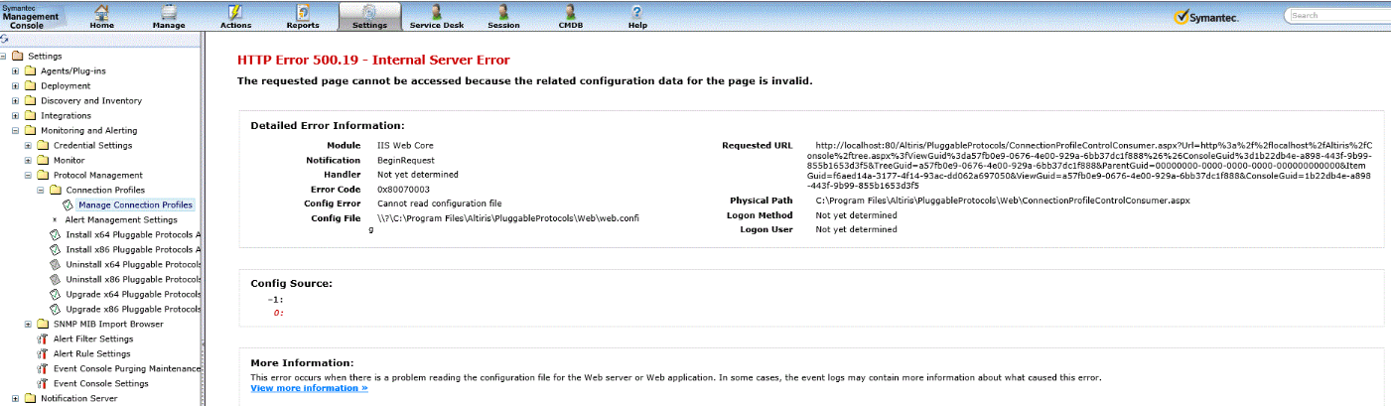The height and width of the screenshot is (406, 1391).
Task: Open the Reports menu icon
Action: coord(303,12)
